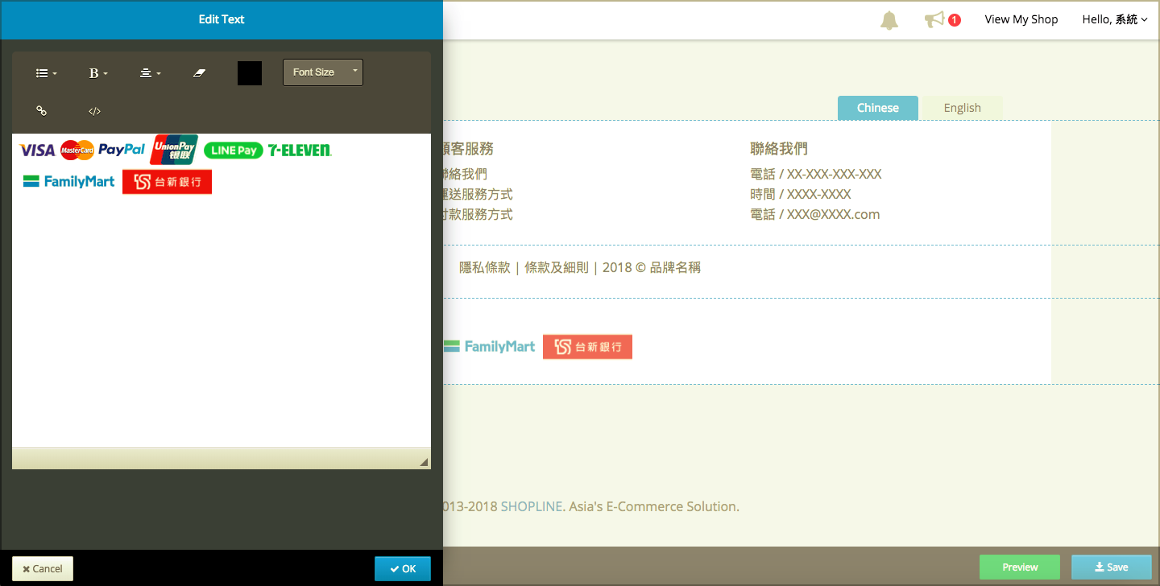The height and width of the screenshot is (586, 1160).
Task: Cancel the Edit Text dialog
Action: coord(43,568)
